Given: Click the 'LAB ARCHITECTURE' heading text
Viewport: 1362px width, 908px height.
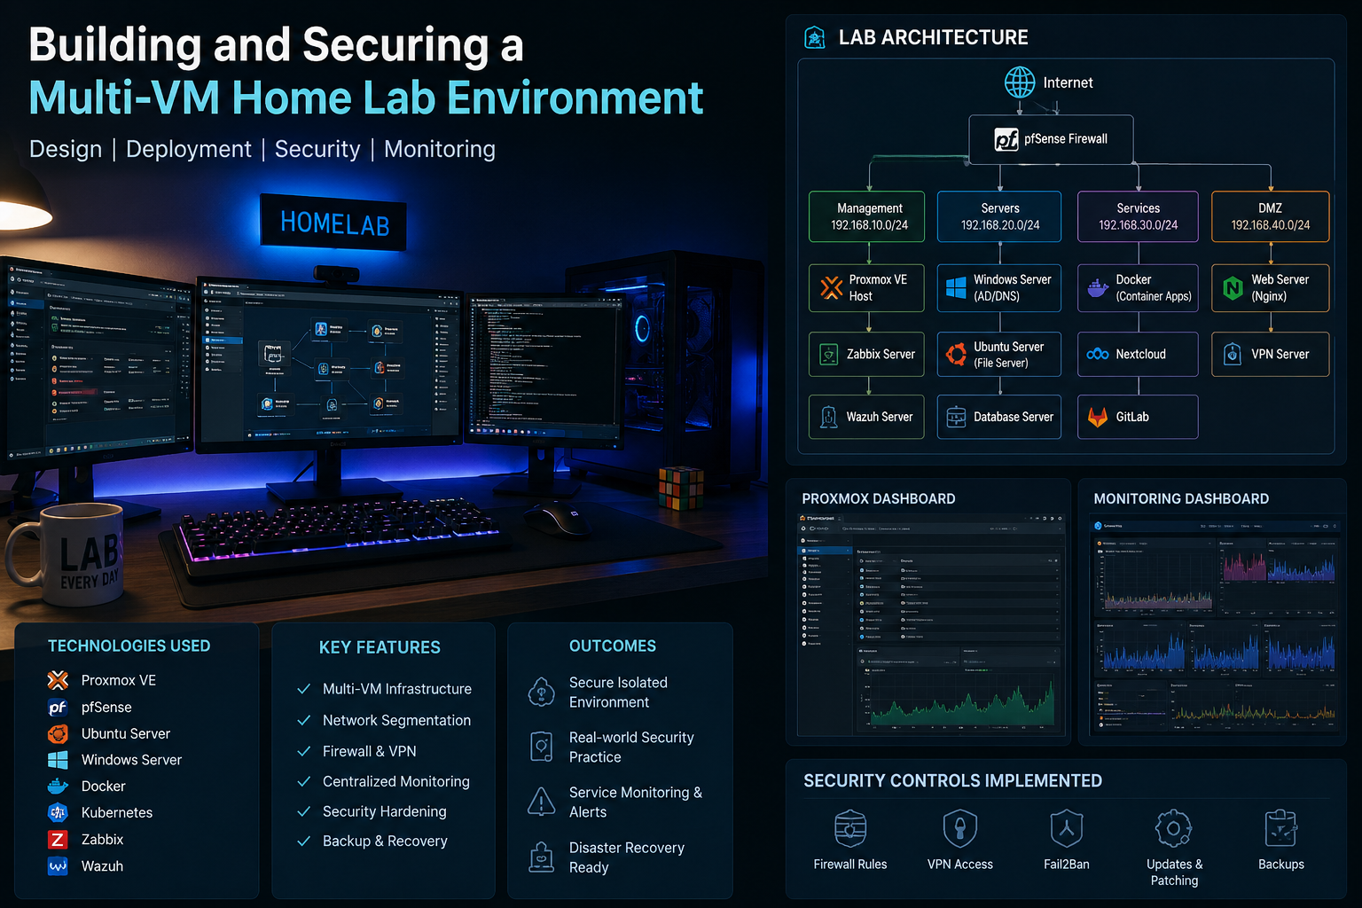Looking at the screenshot, I should [x=934, y=37].
